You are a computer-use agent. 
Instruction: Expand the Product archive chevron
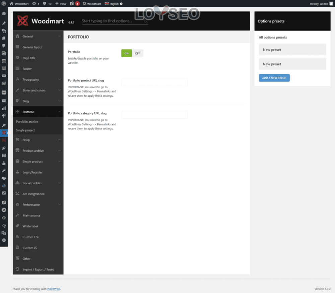point(59,151)
